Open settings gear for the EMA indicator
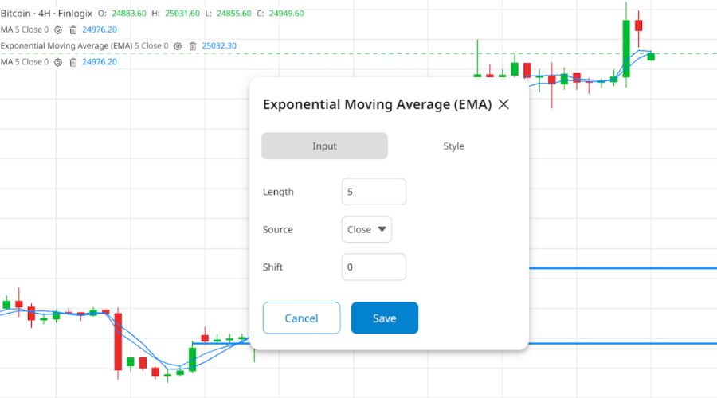The image size is (717, 398). pos(178,46)
